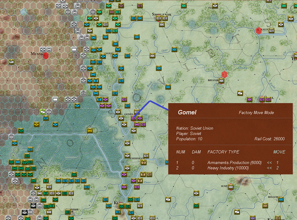Click << for Heavy Industry row

pyautogui.click(x=269, y=168)
